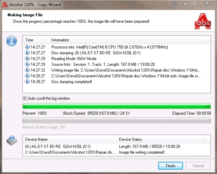Click the info icon beside Reading Mode entry
The width and height of the screenshot is (217, 174).
[x=27, y=59]
